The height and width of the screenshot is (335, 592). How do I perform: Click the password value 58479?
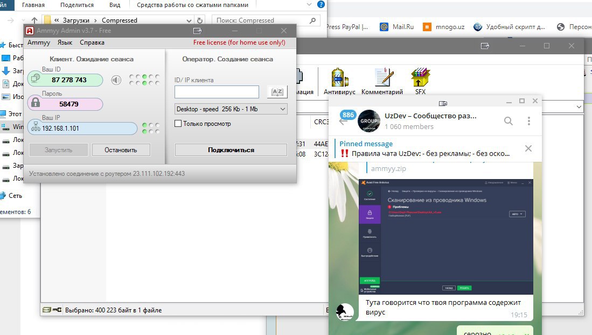(69, 104)
